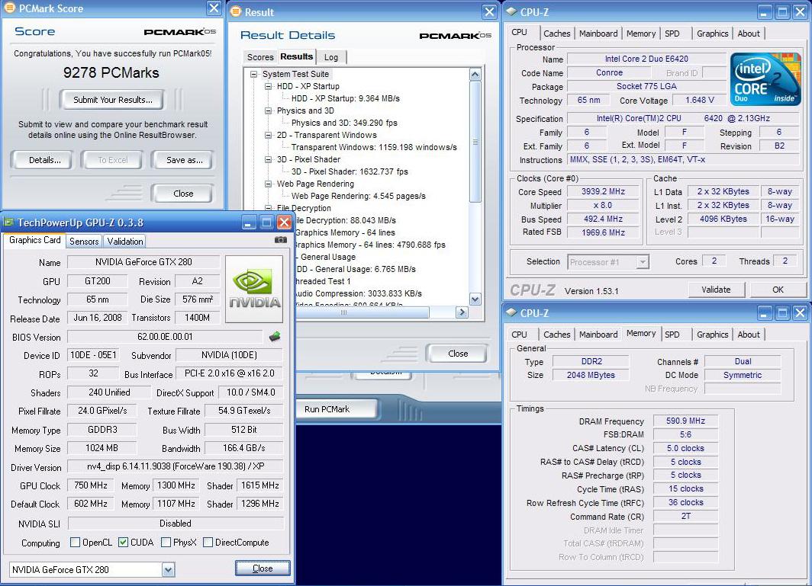Click the GPU-Z title bar icon
Image resolution: width=812 pixels, height=586 pixels.
point(9,223)
